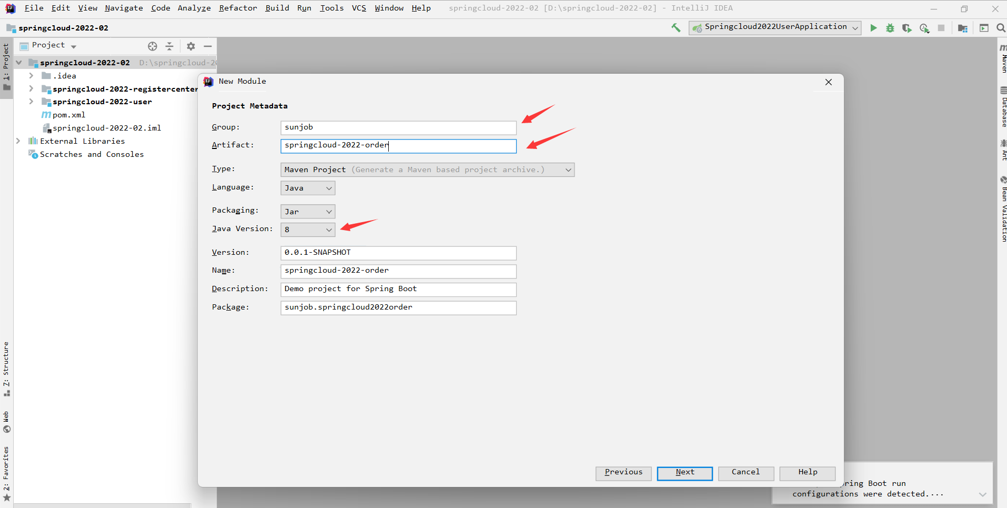
Task: Open Bean Validation side tool window
Action: [x=1003, y=210]
